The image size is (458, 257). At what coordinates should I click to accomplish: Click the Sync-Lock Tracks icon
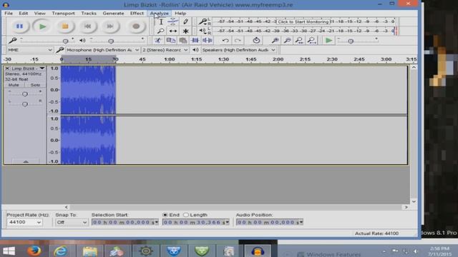click(256, 41)
